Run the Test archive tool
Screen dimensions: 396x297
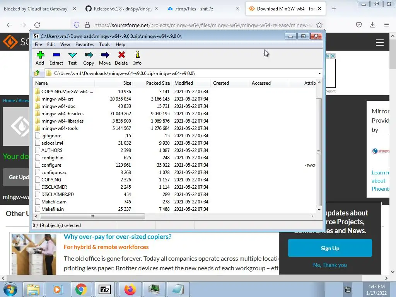72,58
